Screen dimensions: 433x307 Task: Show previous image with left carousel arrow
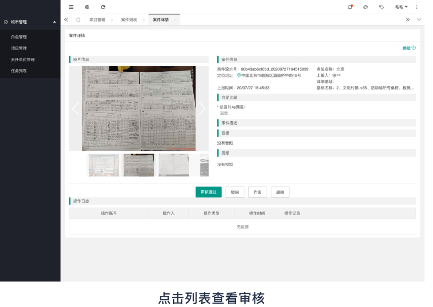(x=75, y=108)
